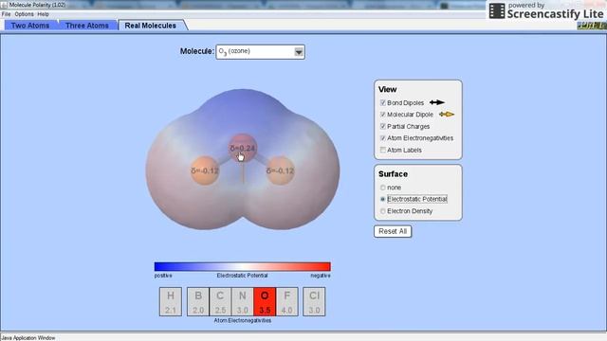Click the black bond dipole arrow icon

coord(437,102)
